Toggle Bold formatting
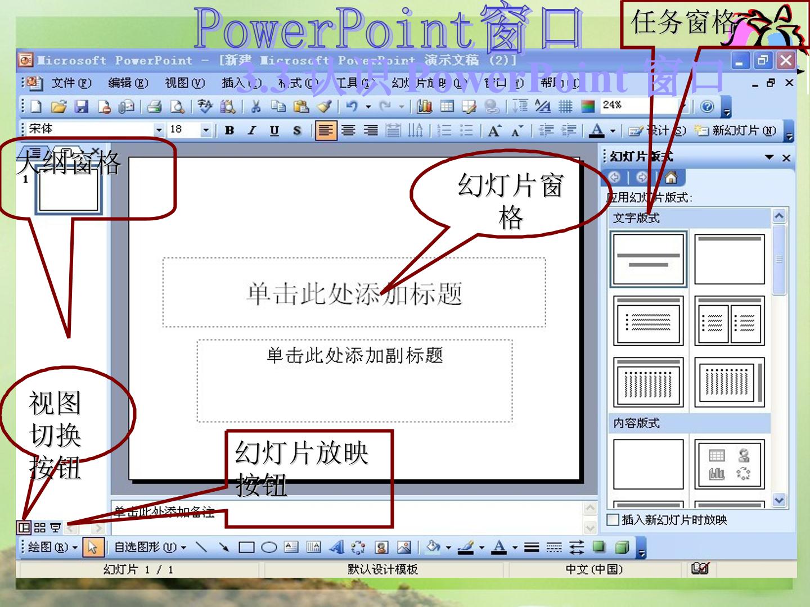The image size is (810, 607). [x=229, y=131]
